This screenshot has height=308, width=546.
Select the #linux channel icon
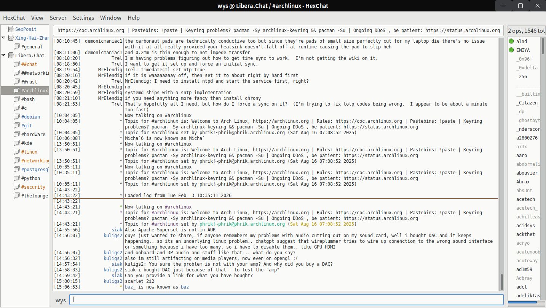click(16, 152)
